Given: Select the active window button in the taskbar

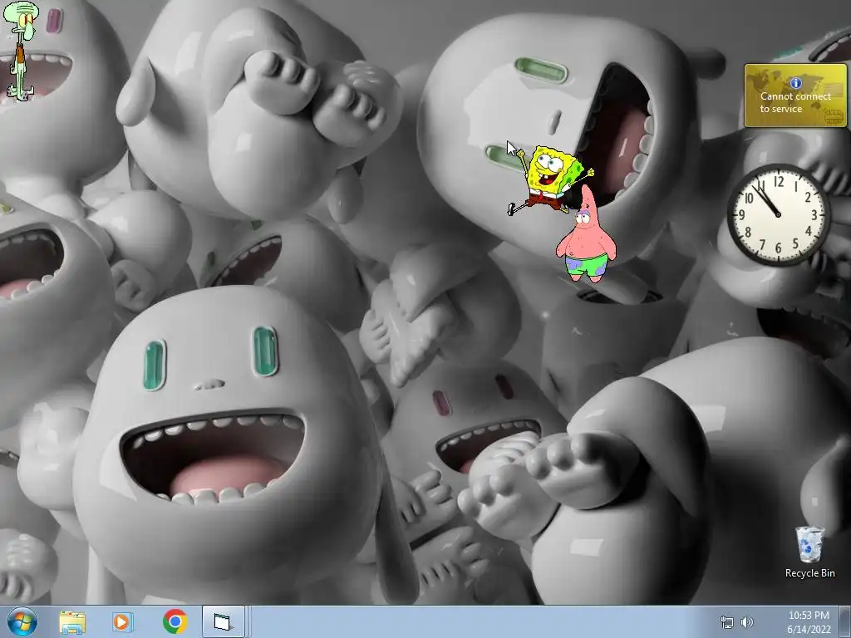Looking at the screenshot, I should point(223,621).
